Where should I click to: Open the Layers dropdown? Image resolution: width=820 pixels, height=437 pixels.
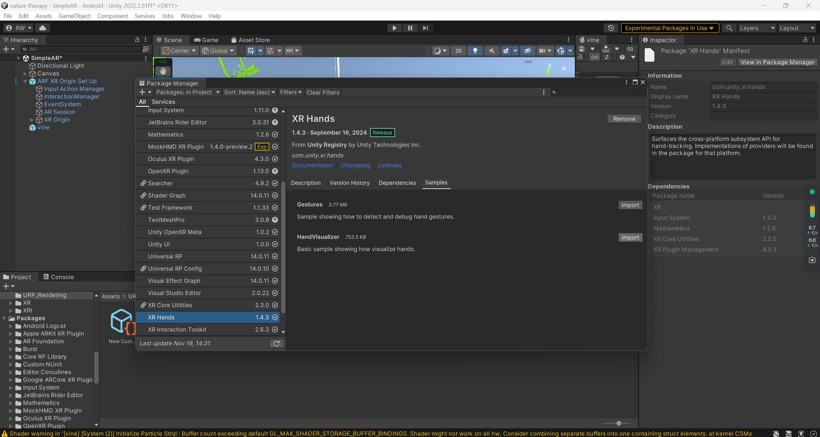coord(757,28)
